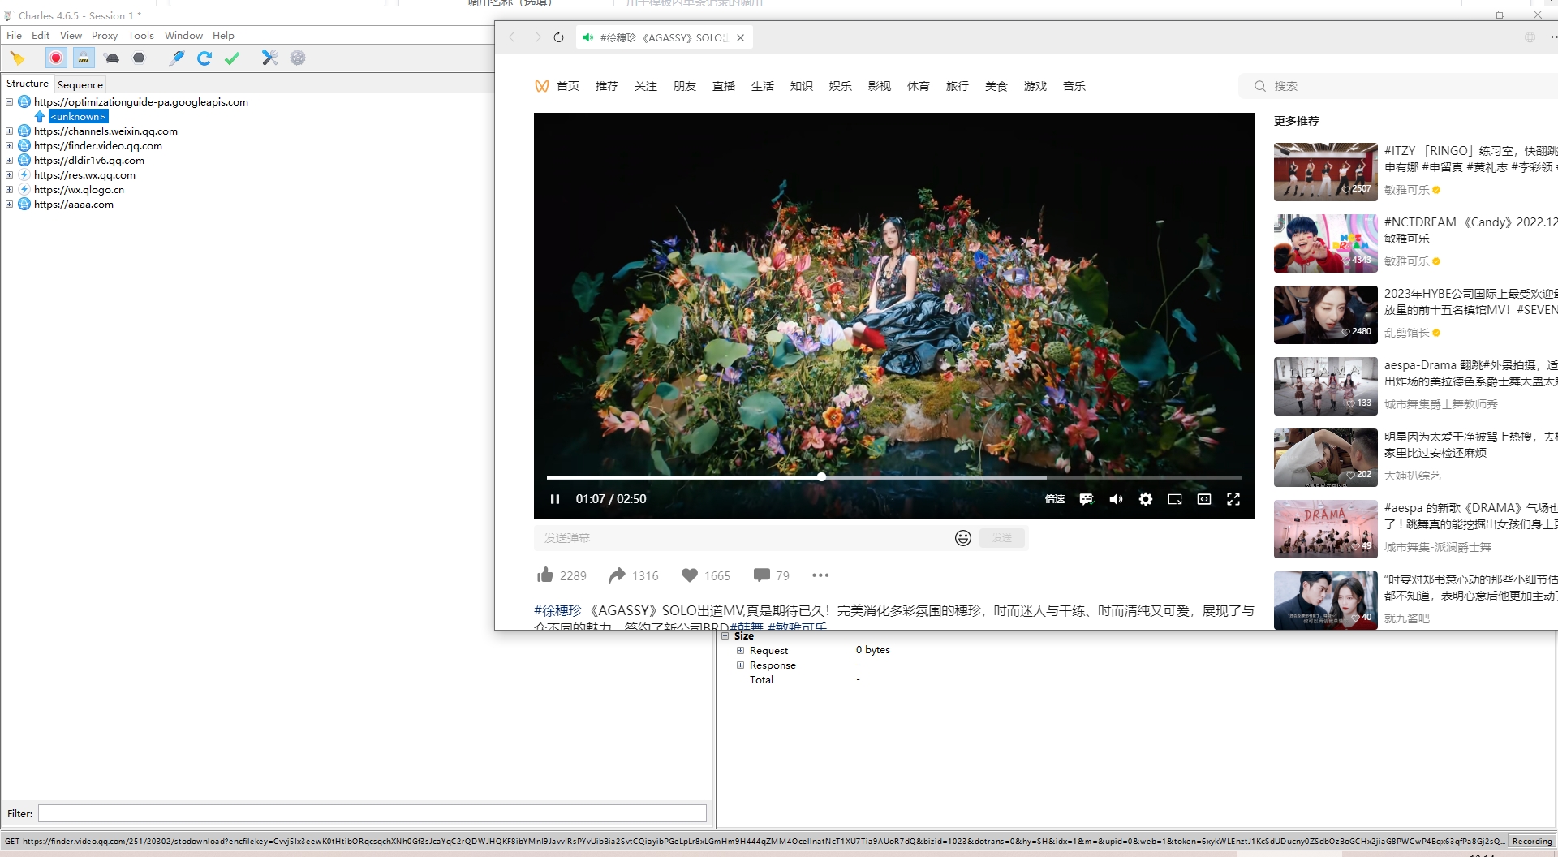This screenshot has width=1558, height=857.
Task: Expand the aaaa.com node
Action: [10, 205]
